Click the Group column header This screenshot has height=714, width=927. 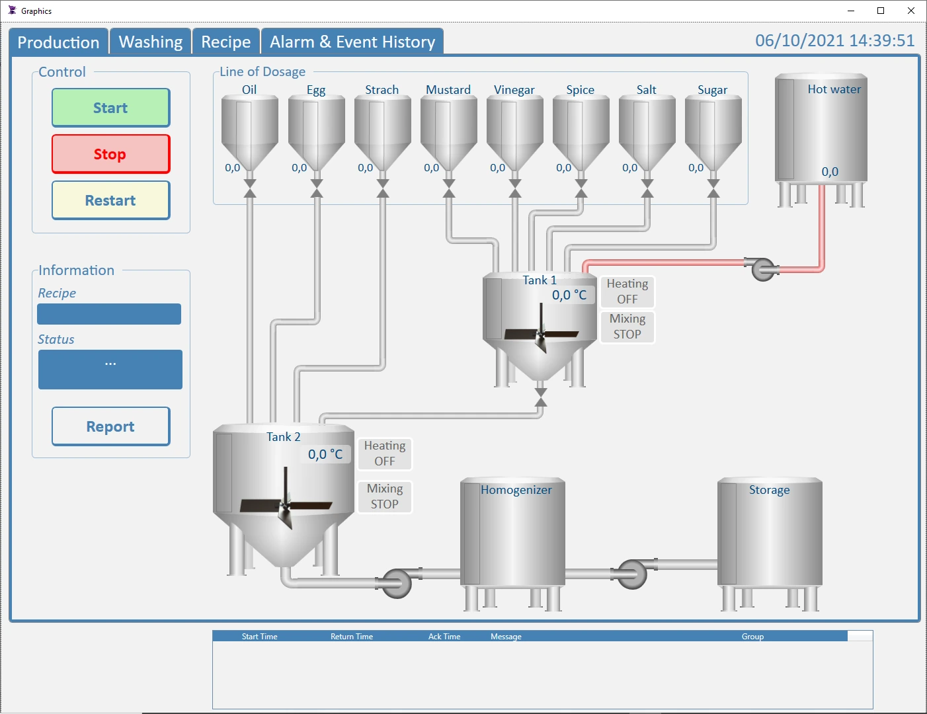click(x=752, y=637)
